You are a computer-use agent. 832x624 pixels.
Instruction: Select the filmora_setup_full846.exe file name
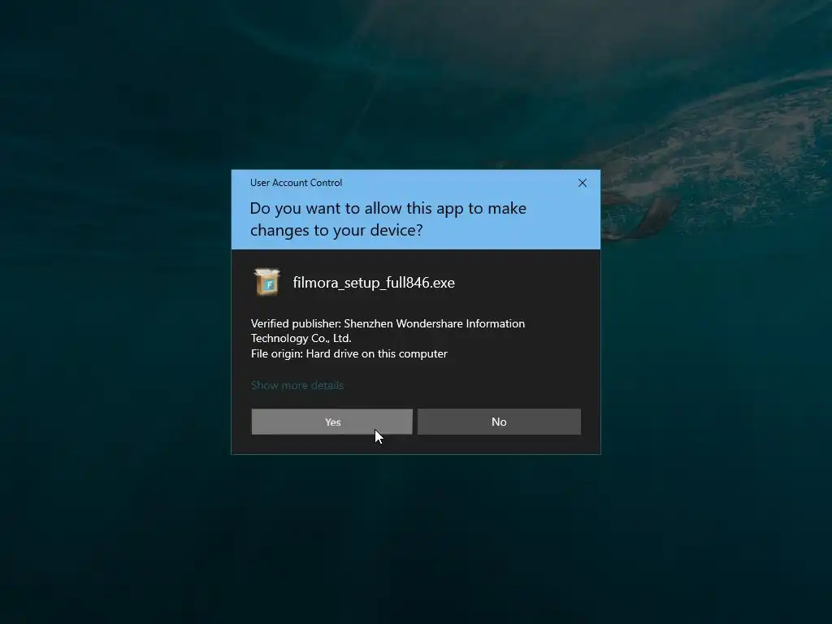tap(374, 283)
